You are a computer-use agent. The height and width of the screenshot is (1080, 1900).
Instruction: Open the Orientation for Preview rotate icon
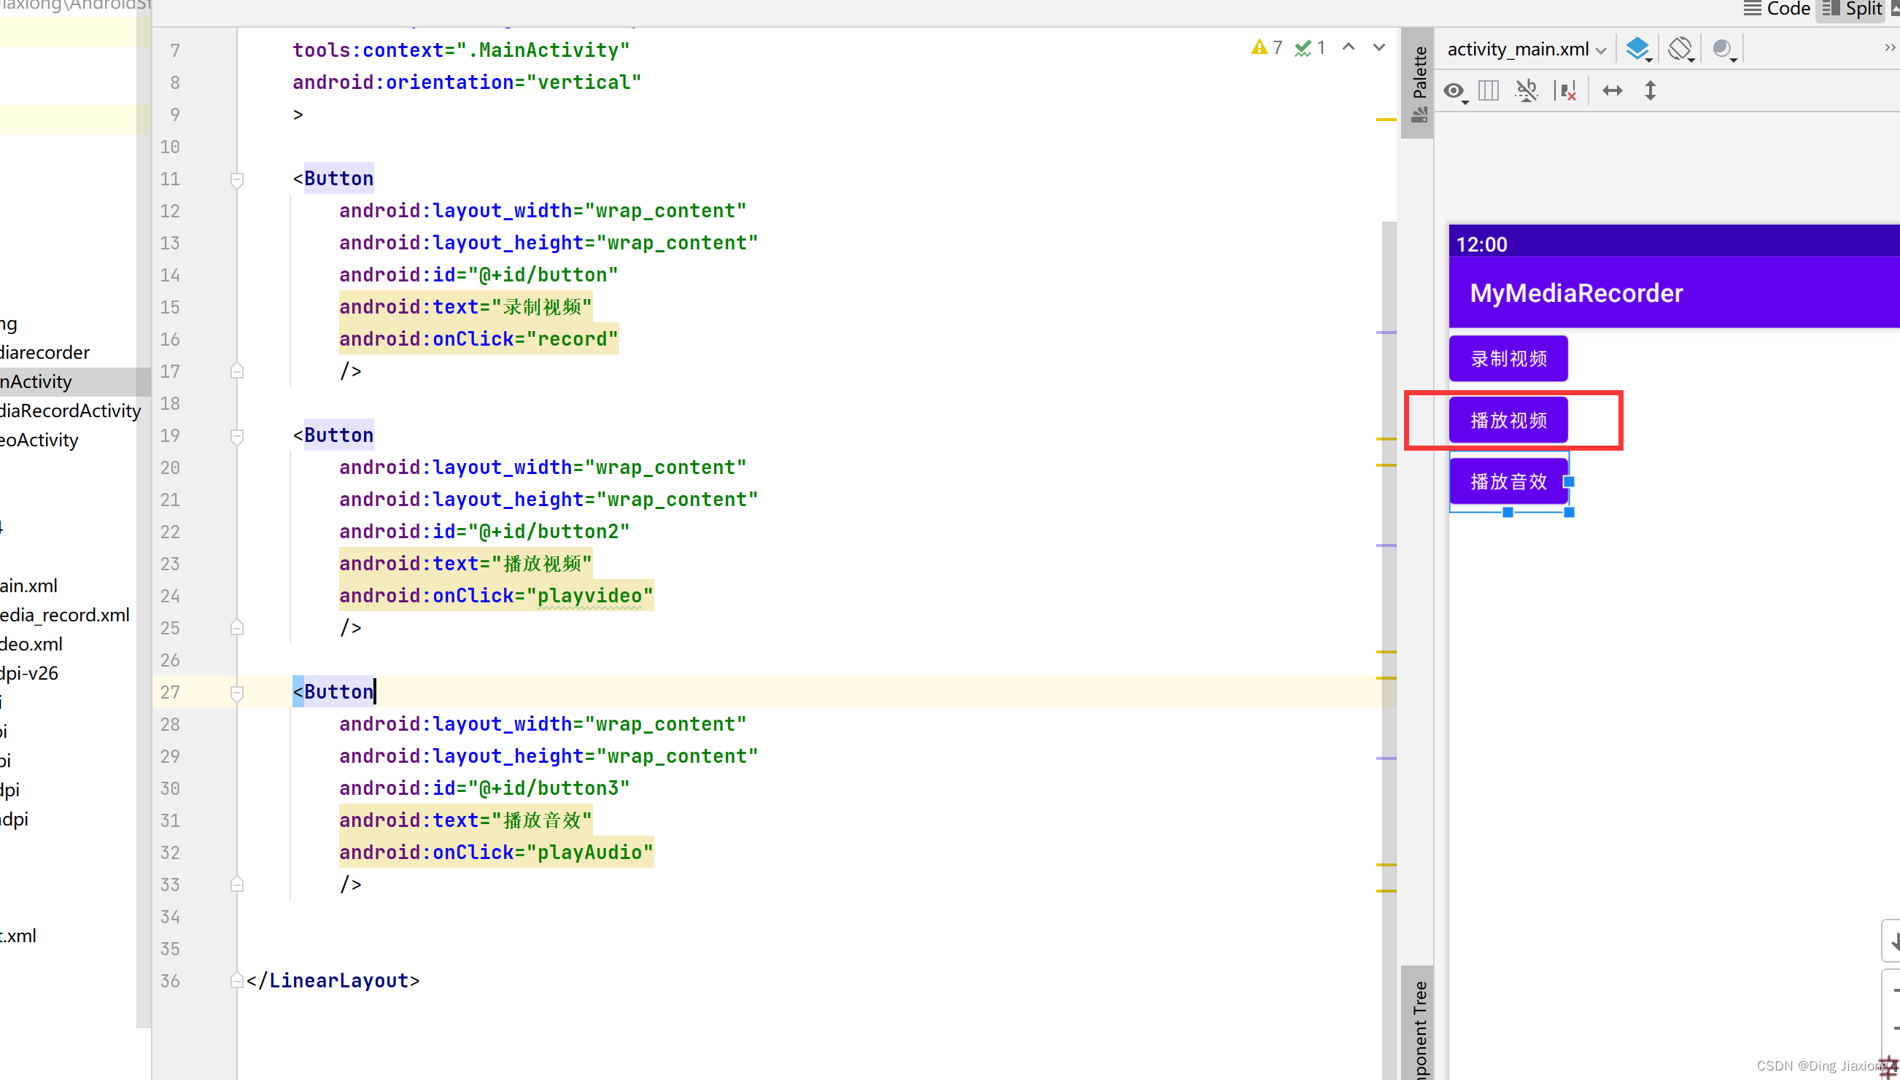pos(1680,49)
